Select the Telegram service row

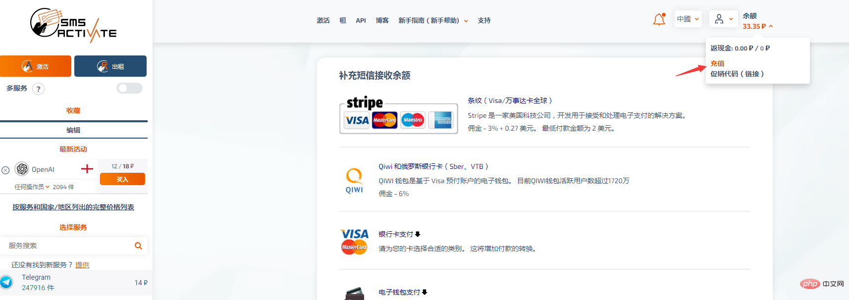pos(76,283)
